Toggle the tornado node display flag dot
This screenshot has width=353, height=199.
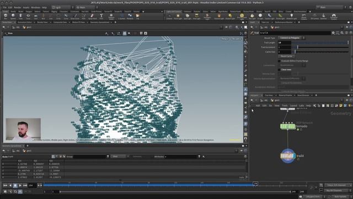[298, 130]
